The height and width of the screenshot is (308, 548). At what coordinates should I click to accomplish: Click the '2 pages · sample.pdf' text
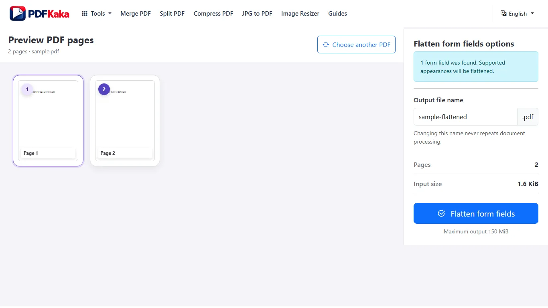click(x=34, y=51)
